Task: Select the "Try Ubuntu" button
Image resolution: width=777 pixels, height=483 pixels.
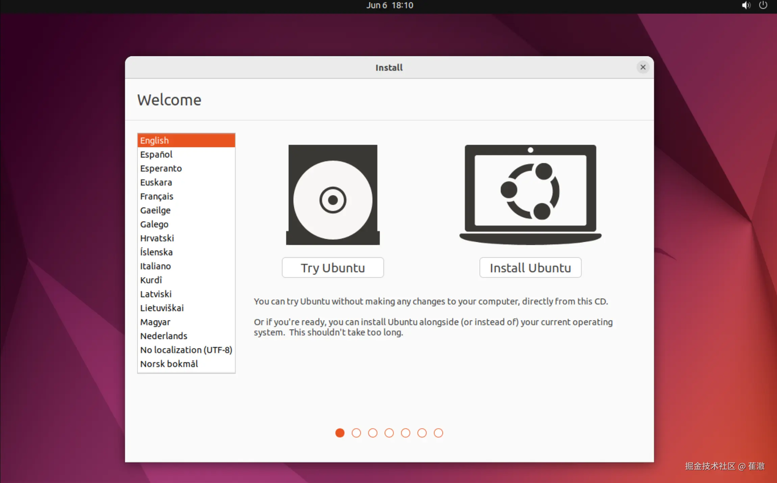Action: [x=332, y=267]
